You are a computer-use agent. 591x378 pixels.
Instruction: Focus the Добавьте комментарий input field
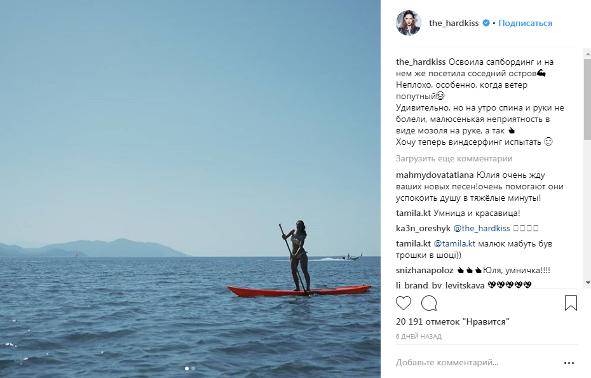tap(477, 363)
